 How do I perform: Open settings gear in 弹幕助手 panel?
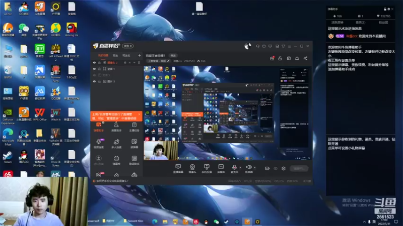(x=388, y=9)
